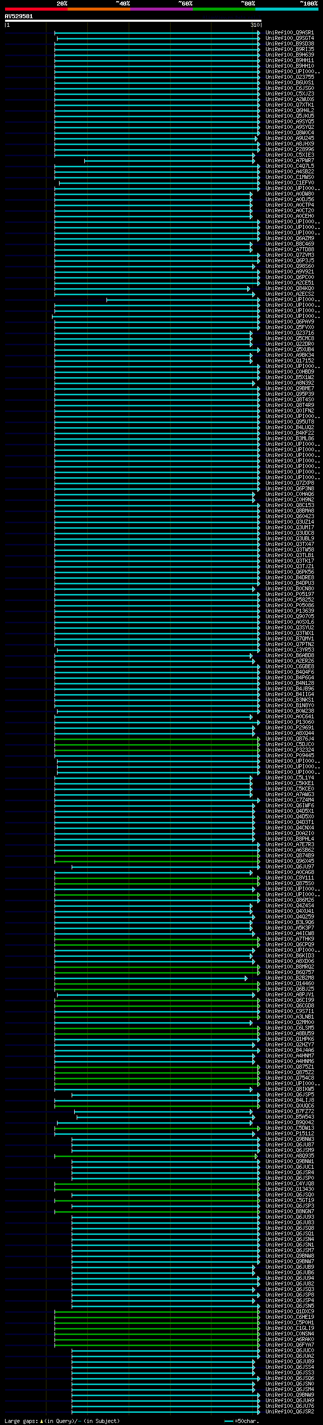Click the alignment bar for UniRef100_Q9SGT4

(158, 38)
